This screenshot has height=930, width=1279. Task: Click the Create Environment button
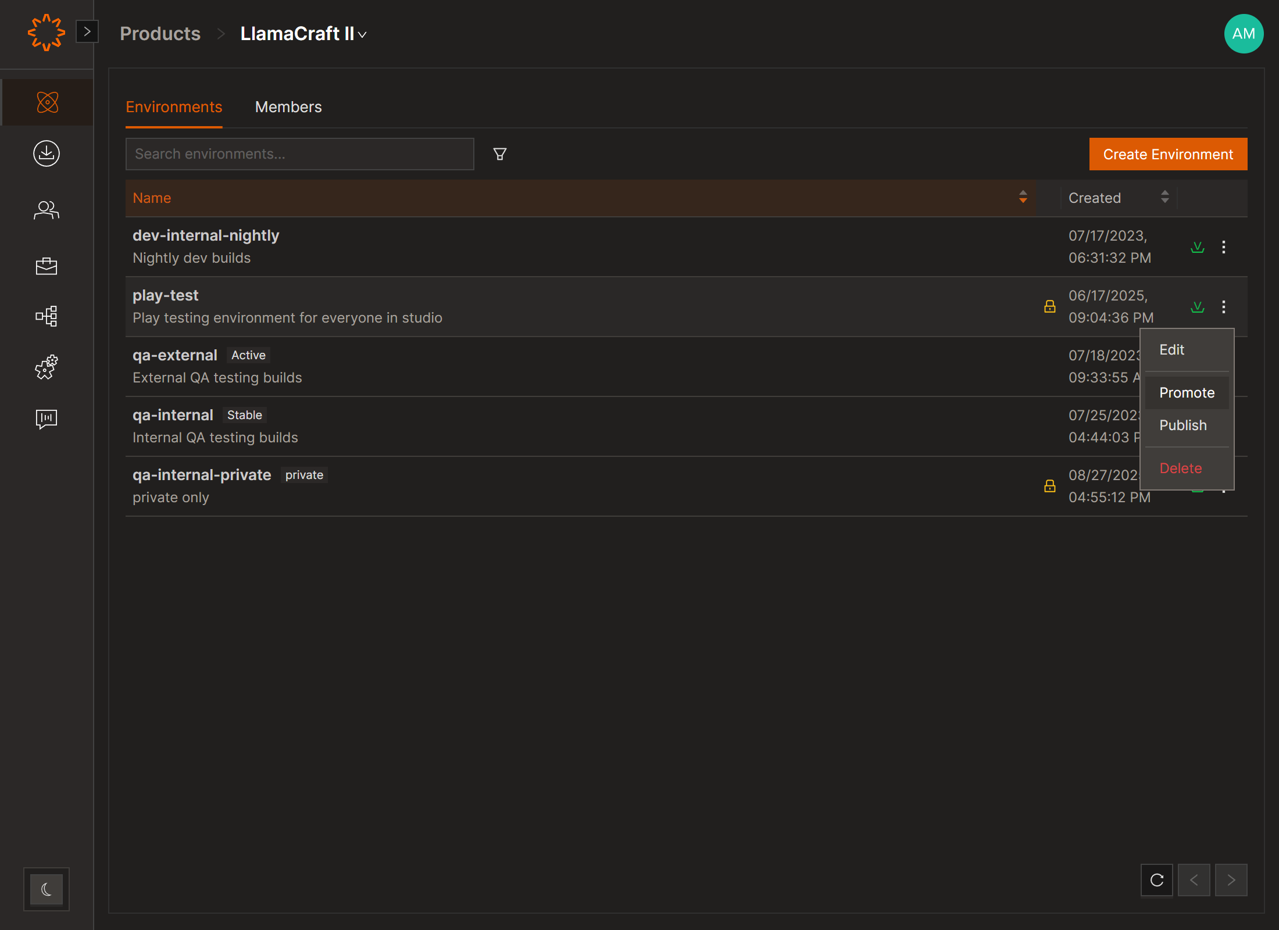pyautogui.click(x=1167, y=154)
